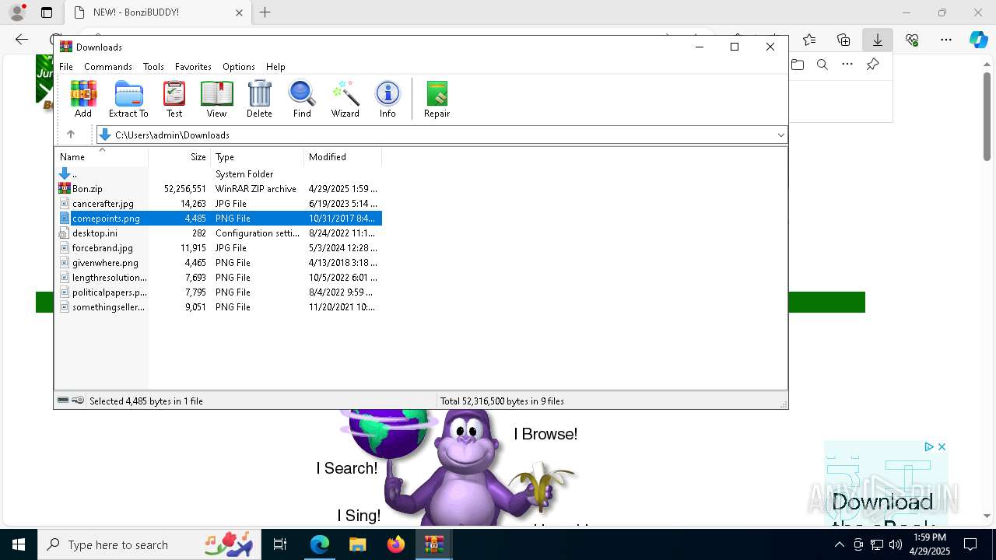Open Edge Collections icon
Screen dimensions: 996x560
tap(843, 40)
